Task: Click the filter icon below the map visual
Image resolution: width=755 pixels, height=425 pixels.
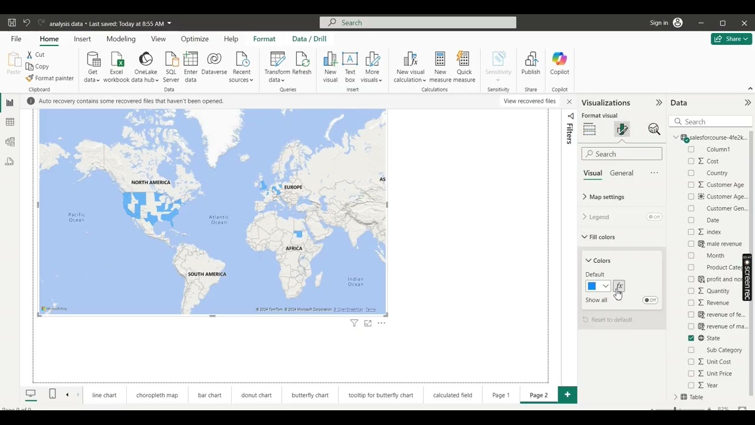Action: (354, 323)
